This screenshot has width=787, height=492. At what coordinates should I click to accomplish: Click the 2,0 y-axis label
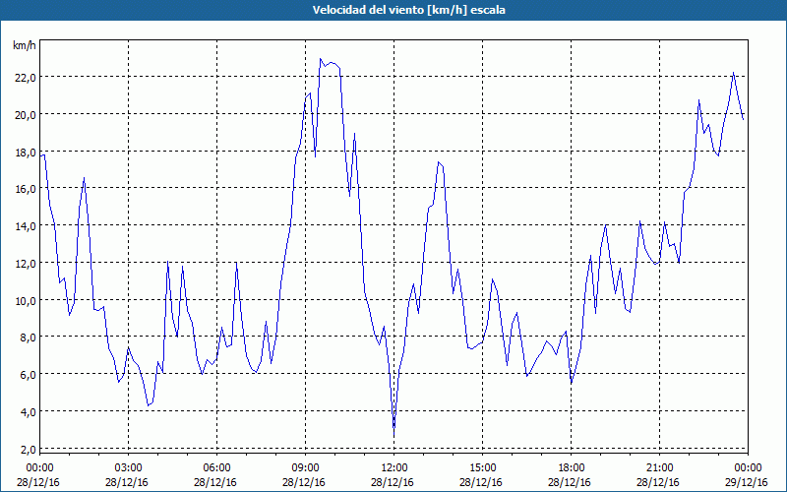[x=28, y=449]
